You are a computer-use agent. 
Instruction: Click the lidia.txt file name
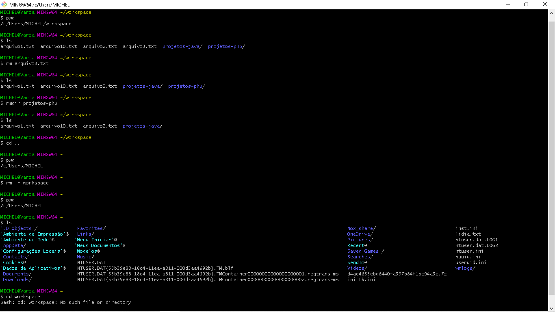pos(468,234)
